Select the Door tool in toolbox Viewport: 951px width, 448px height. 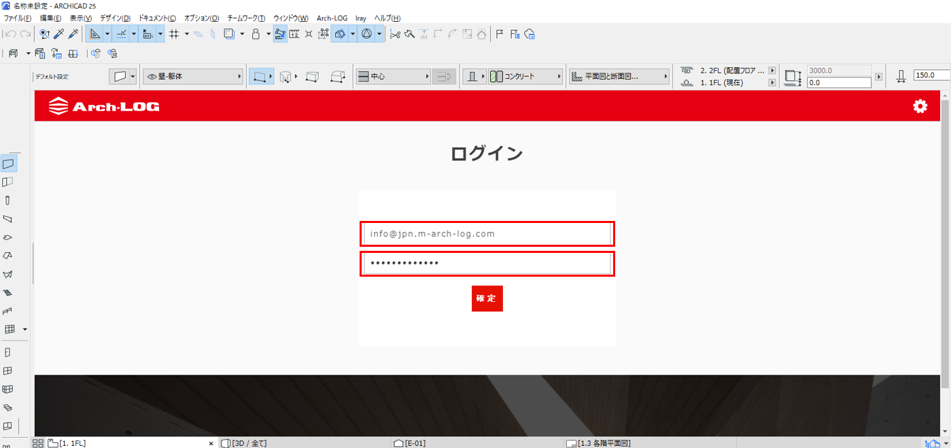point(8,352)
